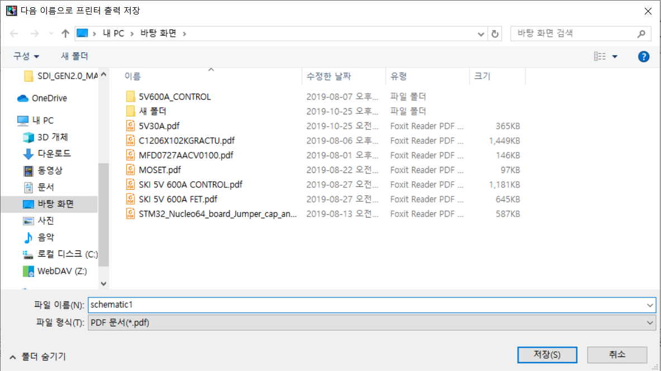Select SKI 5V 600A FET.pdf icon
Screen dimensions: 661x371
[x=131, y=199]
